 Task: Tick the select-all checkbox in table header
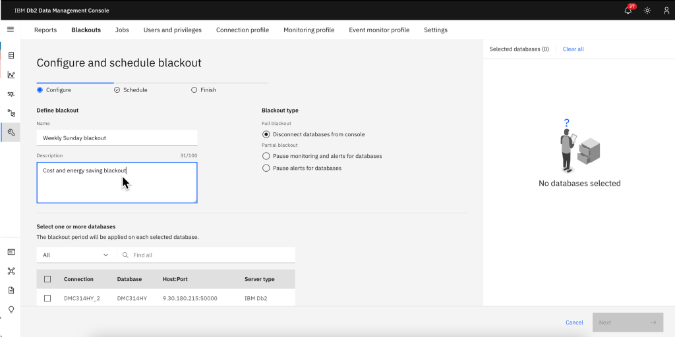click(47, 279)
